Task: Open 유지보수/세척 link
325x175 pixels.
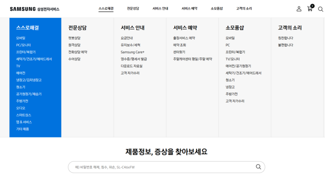Action: click(131, 45)
